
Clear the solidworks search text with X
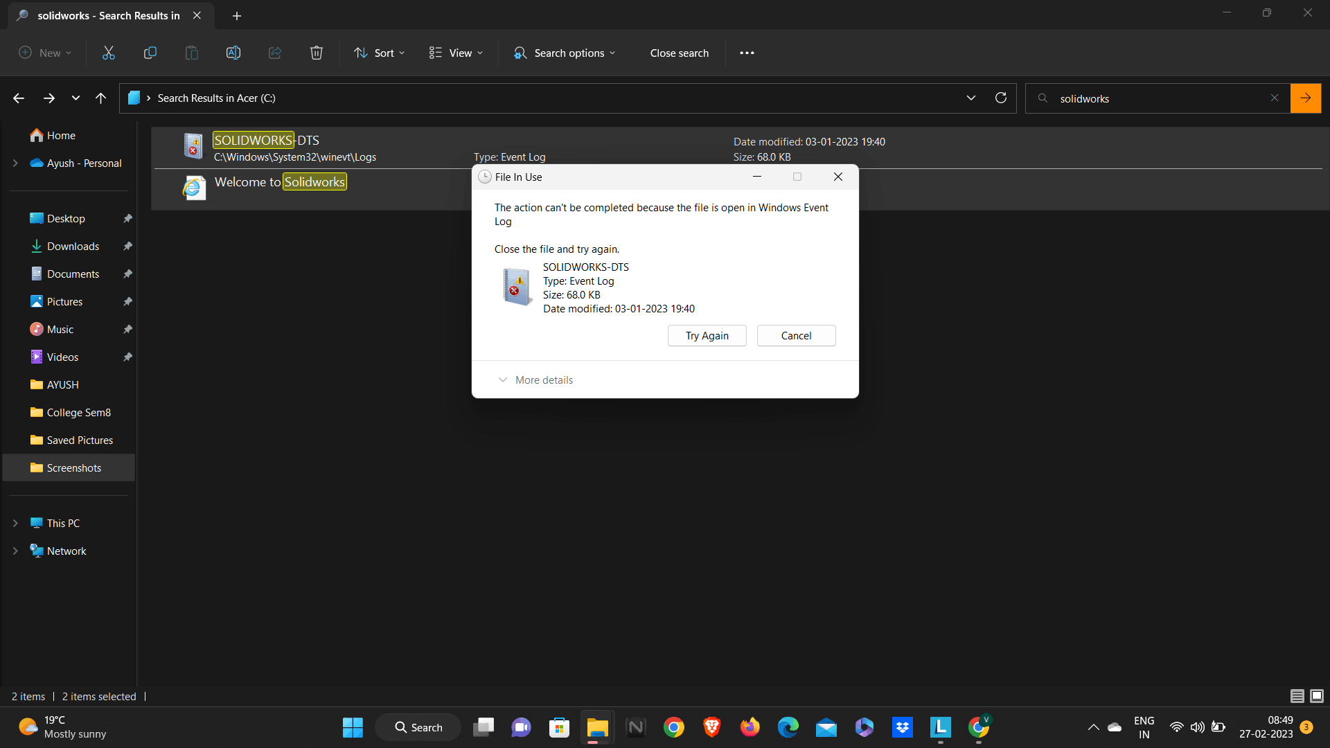1275,98
